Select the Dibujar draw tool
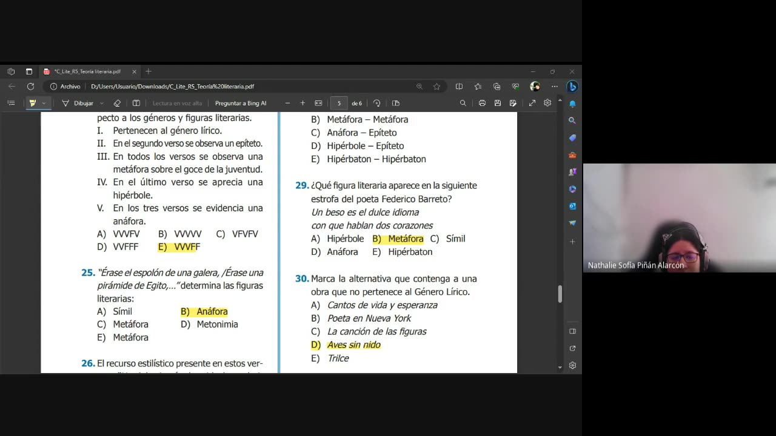The height and width of the screenshot is (436, 776). pyautogui.click(x=78, y=103)
